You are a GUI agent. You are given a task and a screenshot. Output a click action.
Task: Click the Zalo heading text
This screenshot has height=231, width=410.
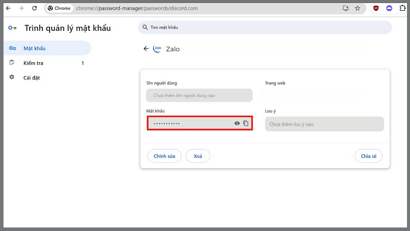point(173,49)
